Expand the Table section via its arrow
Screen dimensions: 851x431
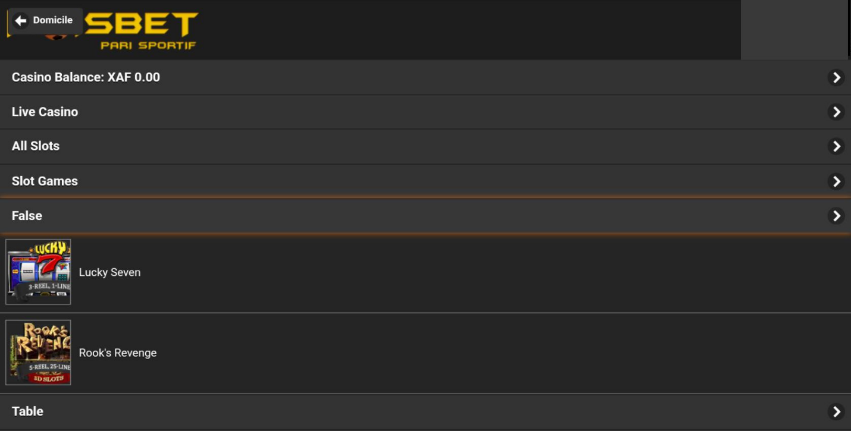tap(836, 411)
